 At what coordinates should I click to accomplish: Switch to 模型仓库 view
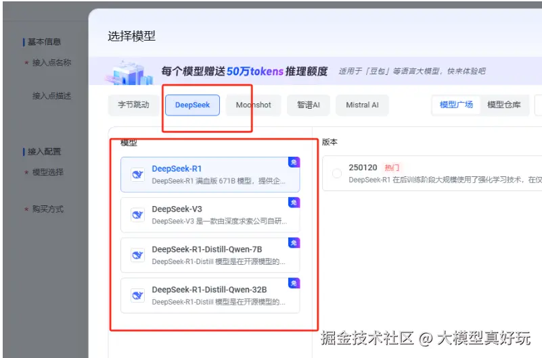[x=504, y=105]
